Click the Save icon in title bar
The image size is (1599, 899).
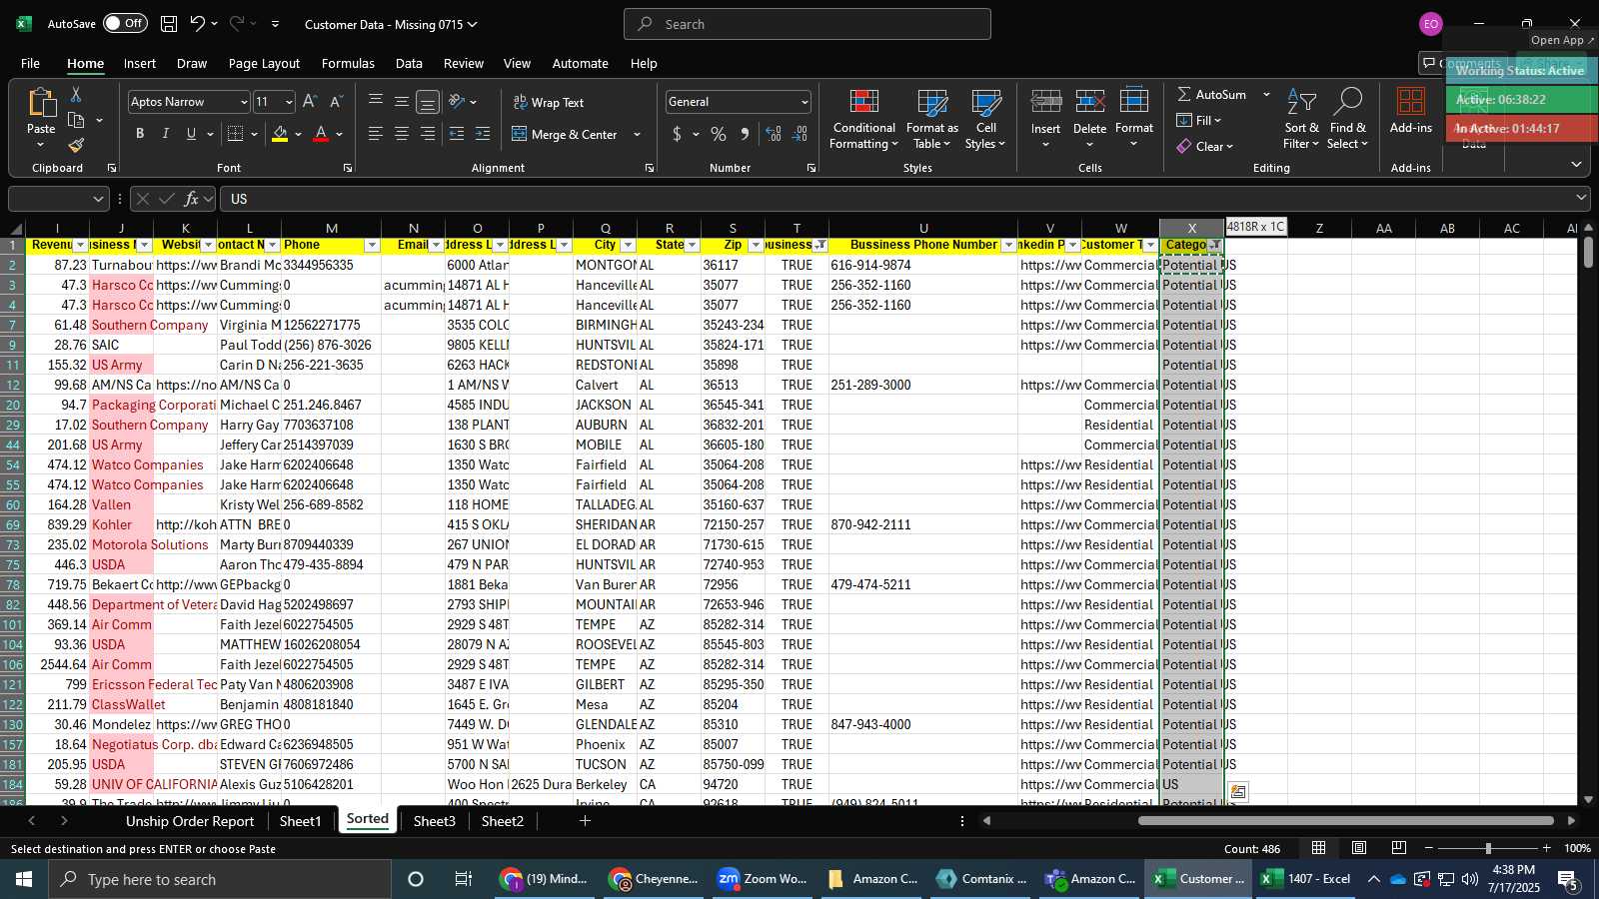[169, 24]
